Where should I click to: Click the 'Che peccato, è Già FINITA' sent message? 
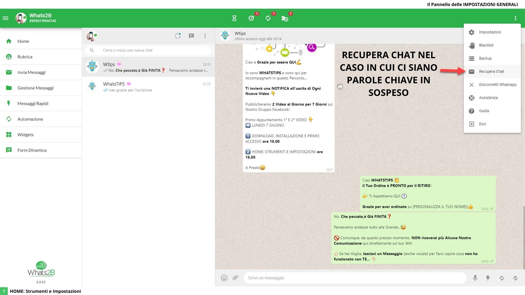click(x=413, y=238)
